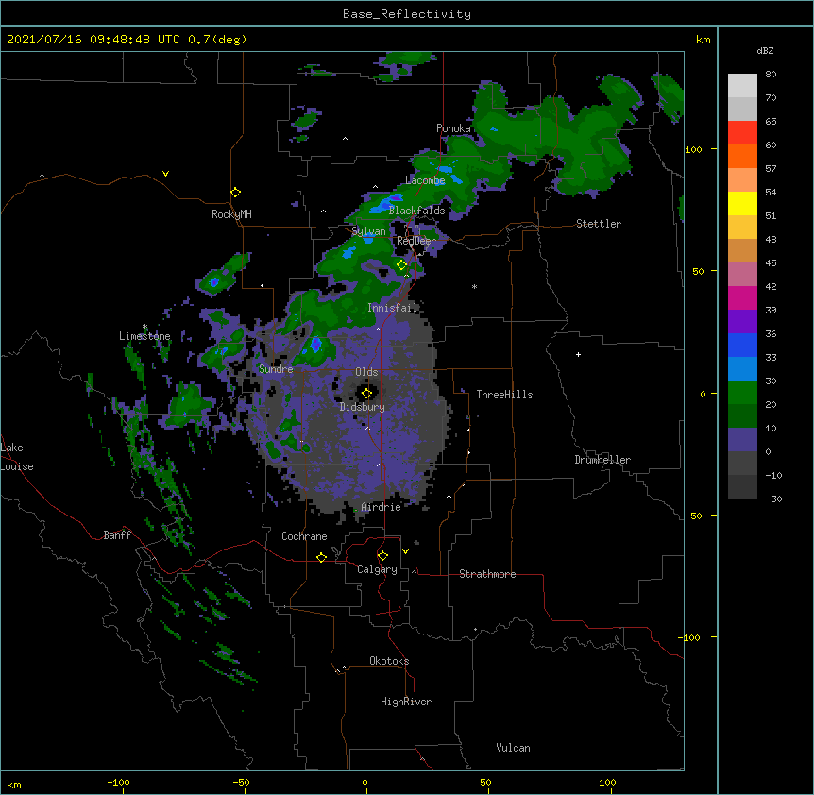Select the yellow legend band between 54 and 51
Image resolution: width=814 pixels, height=795 pixels.
click(742, 203)
